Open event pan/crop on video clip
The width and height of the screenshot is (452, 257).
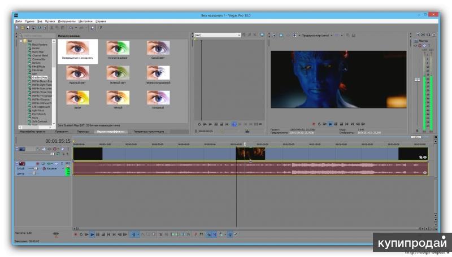coord(421,157)
